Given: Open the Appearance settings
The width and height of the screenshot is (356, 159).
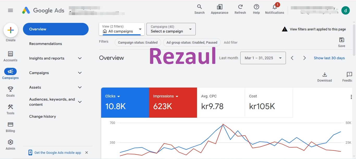Looking at the screenshot, I should [x=219, y=9].
